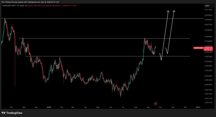Viewport: 216px width, 117px height.
Task: Click the 0.001400 price axis label
Action: (x=208, y=90)
